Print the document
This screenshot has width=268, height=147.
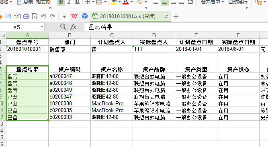(x=26, y=16)
